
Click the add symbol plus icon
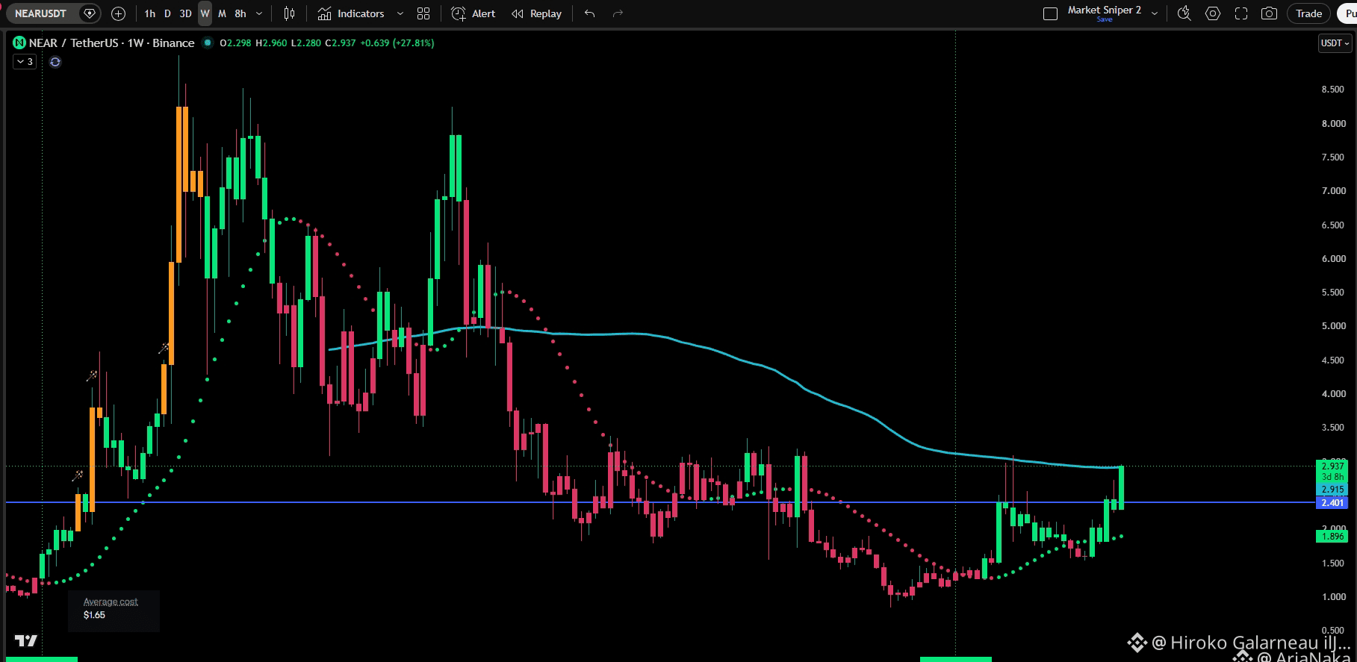tap(118, 13)
